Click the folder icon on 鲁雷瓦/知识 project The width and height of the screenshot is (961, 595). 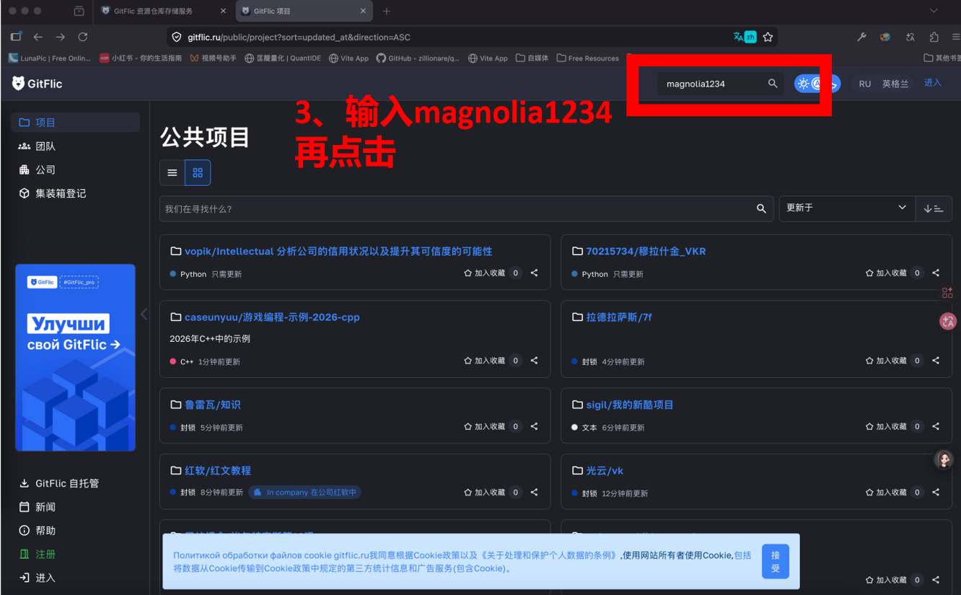175,404
